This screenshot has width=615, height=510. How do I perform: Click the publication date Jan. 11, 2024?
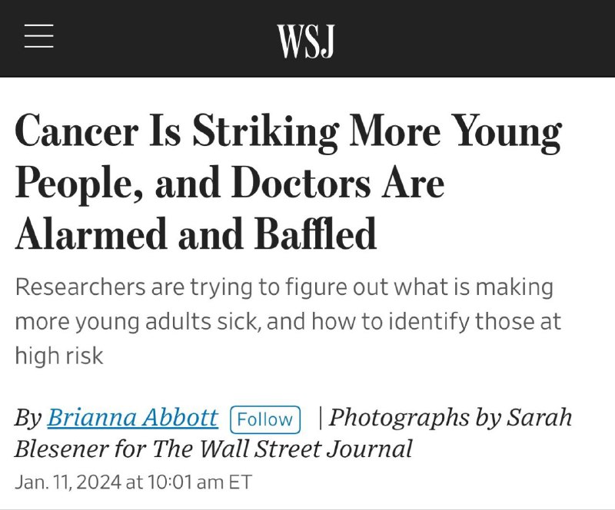(68, 482)
